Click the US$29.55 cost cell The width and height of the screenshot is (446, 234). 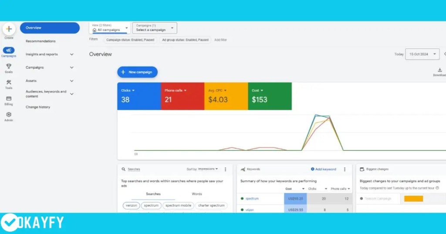point(295,209)
